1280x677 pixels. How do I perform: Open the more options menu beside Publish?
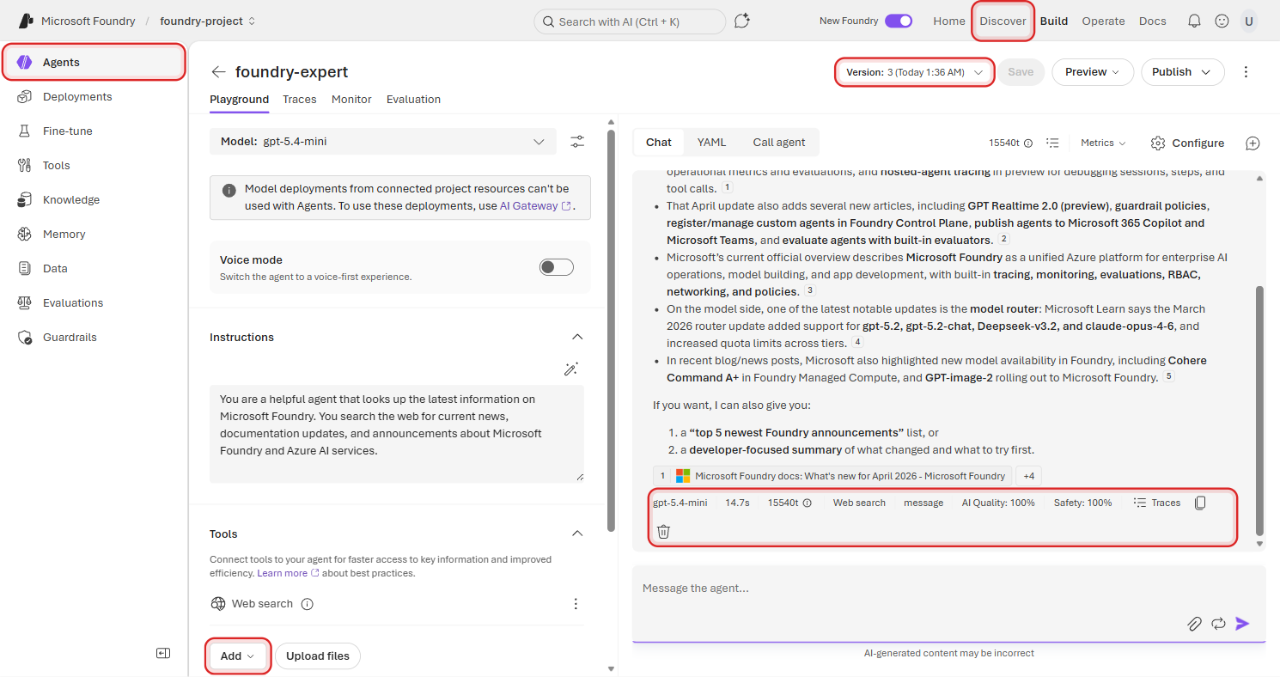point(1246,72)
